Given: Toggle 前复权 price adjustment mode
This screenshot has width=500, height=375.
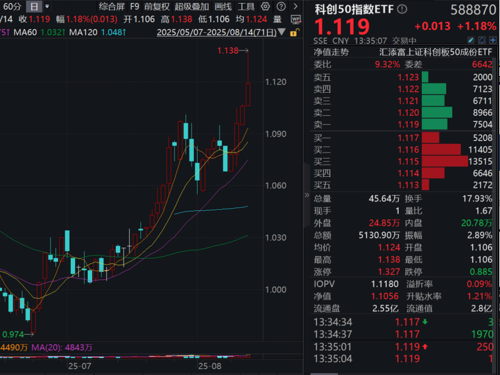Looking at the screenshot, I should 157,7.
